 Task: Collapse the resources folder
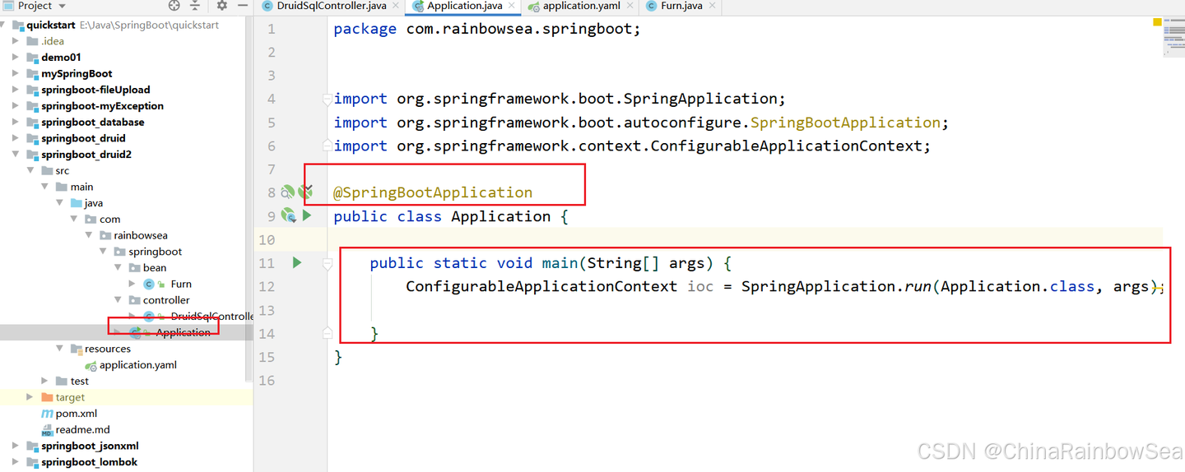pyautogui.click(x=60, y=349)
